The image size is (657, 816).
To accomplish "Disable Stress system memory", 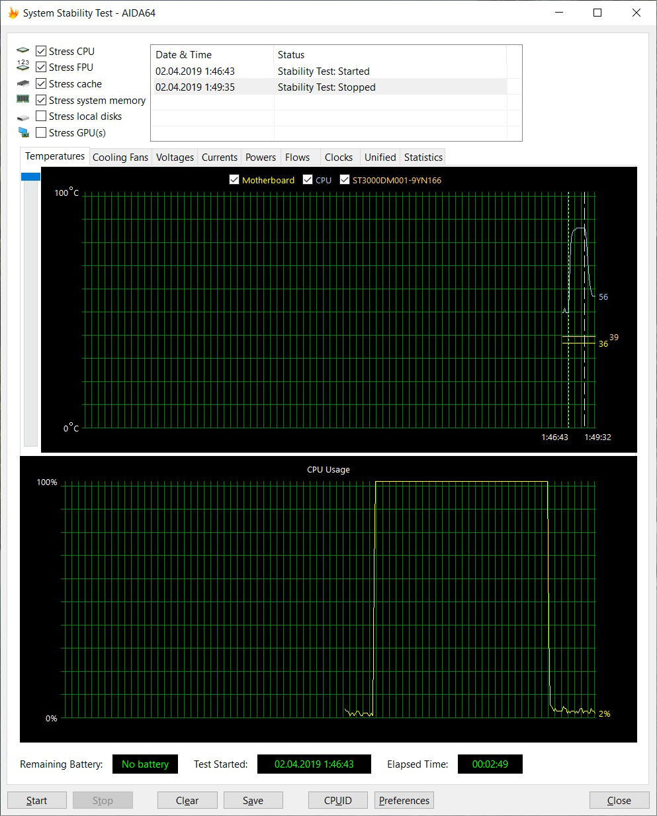I will coord(41,100).
